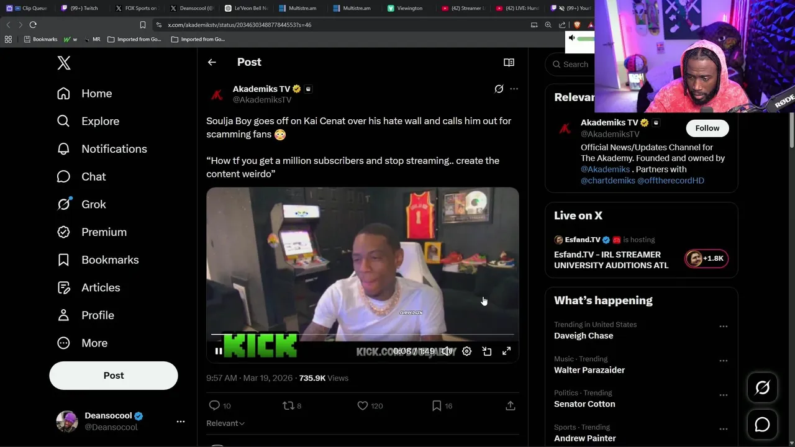Go back with the Post back arrow
The height and width of the screenshot is (447, 795).
coord(212,62)
